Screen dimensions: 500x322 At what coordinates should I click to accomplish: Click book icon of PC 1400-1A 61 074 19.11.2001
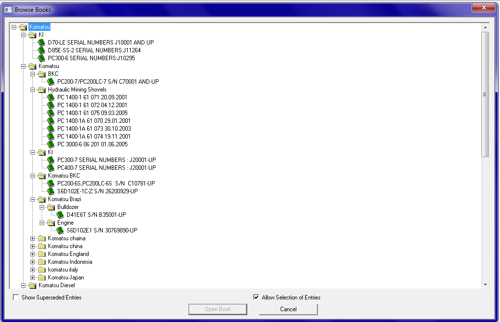point(51,137)
